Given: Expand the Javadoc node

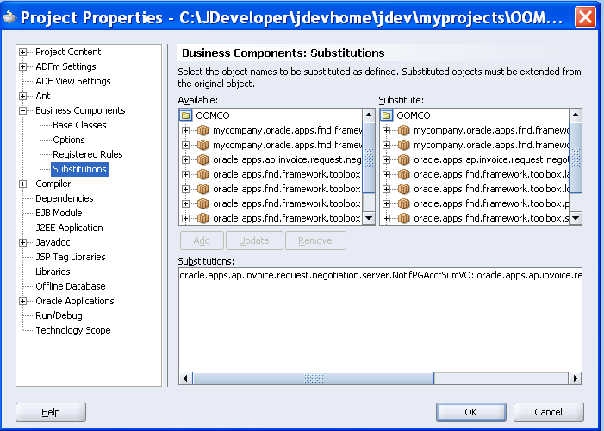Looking at the screenshot, I should [22, 242].
